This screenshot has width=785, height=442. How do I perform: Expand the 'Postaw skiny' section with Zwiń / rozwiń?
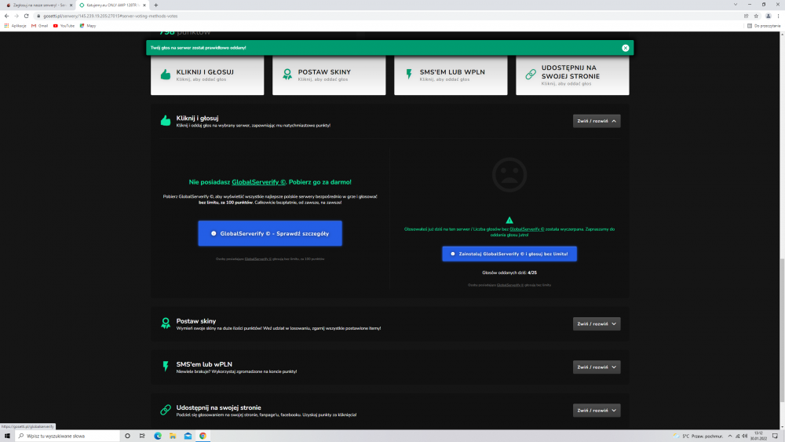click(597, 324)
